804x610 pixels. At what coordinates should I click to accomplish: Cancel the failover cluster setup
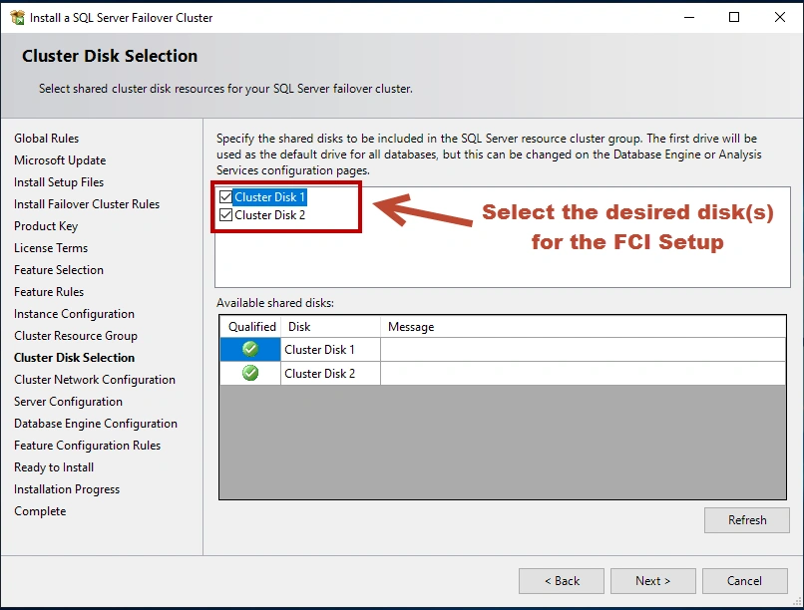coord(744,581)
